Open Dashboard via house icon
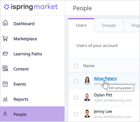 [x=5, y=23]
